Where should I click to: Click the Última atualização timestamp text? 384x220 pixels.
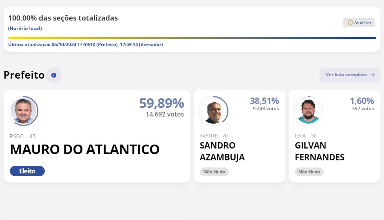coord(86,45)
